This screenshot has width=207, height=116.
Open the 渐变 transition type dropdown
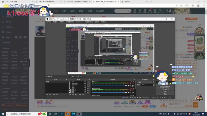[x=145, y=82]
